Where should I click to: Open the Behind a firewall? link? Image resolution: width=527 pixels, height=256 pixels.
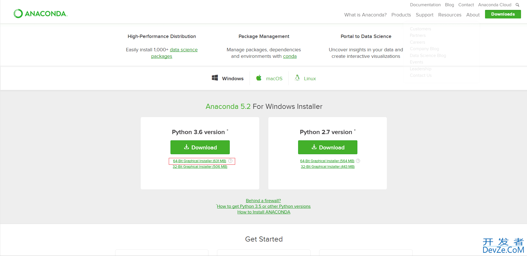(x=263, y=201)
